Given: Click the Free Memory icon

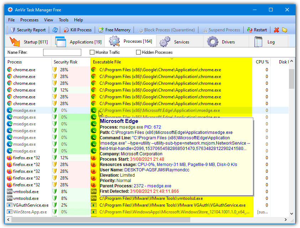Looking at the screenshot, I should [101, 30].
